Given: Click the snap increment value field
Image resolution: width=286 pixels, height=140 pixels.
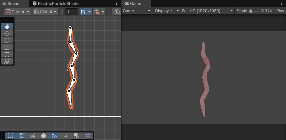Looking at the screenshot, I should 72,12.
